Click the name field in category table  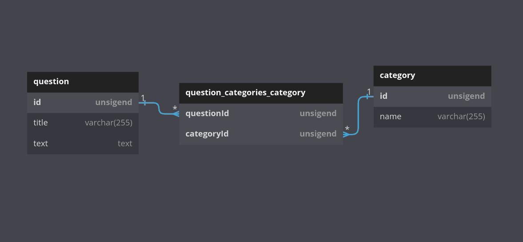pos(391,117)
